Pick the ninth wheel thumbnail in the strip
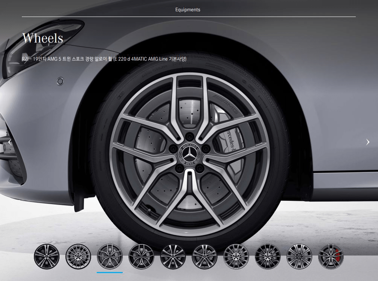The width and height of the screenshot is (378, 281). [x=299, y=256]
